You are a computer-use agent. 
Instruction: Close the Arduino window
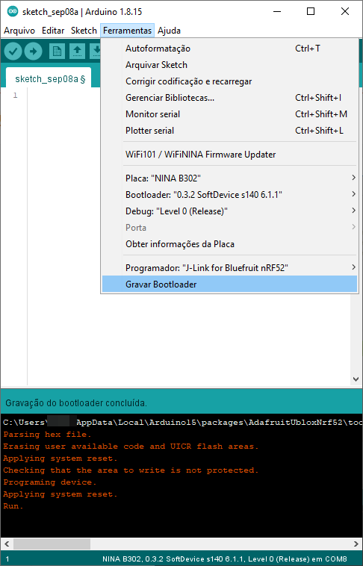(x=345, y=11)
